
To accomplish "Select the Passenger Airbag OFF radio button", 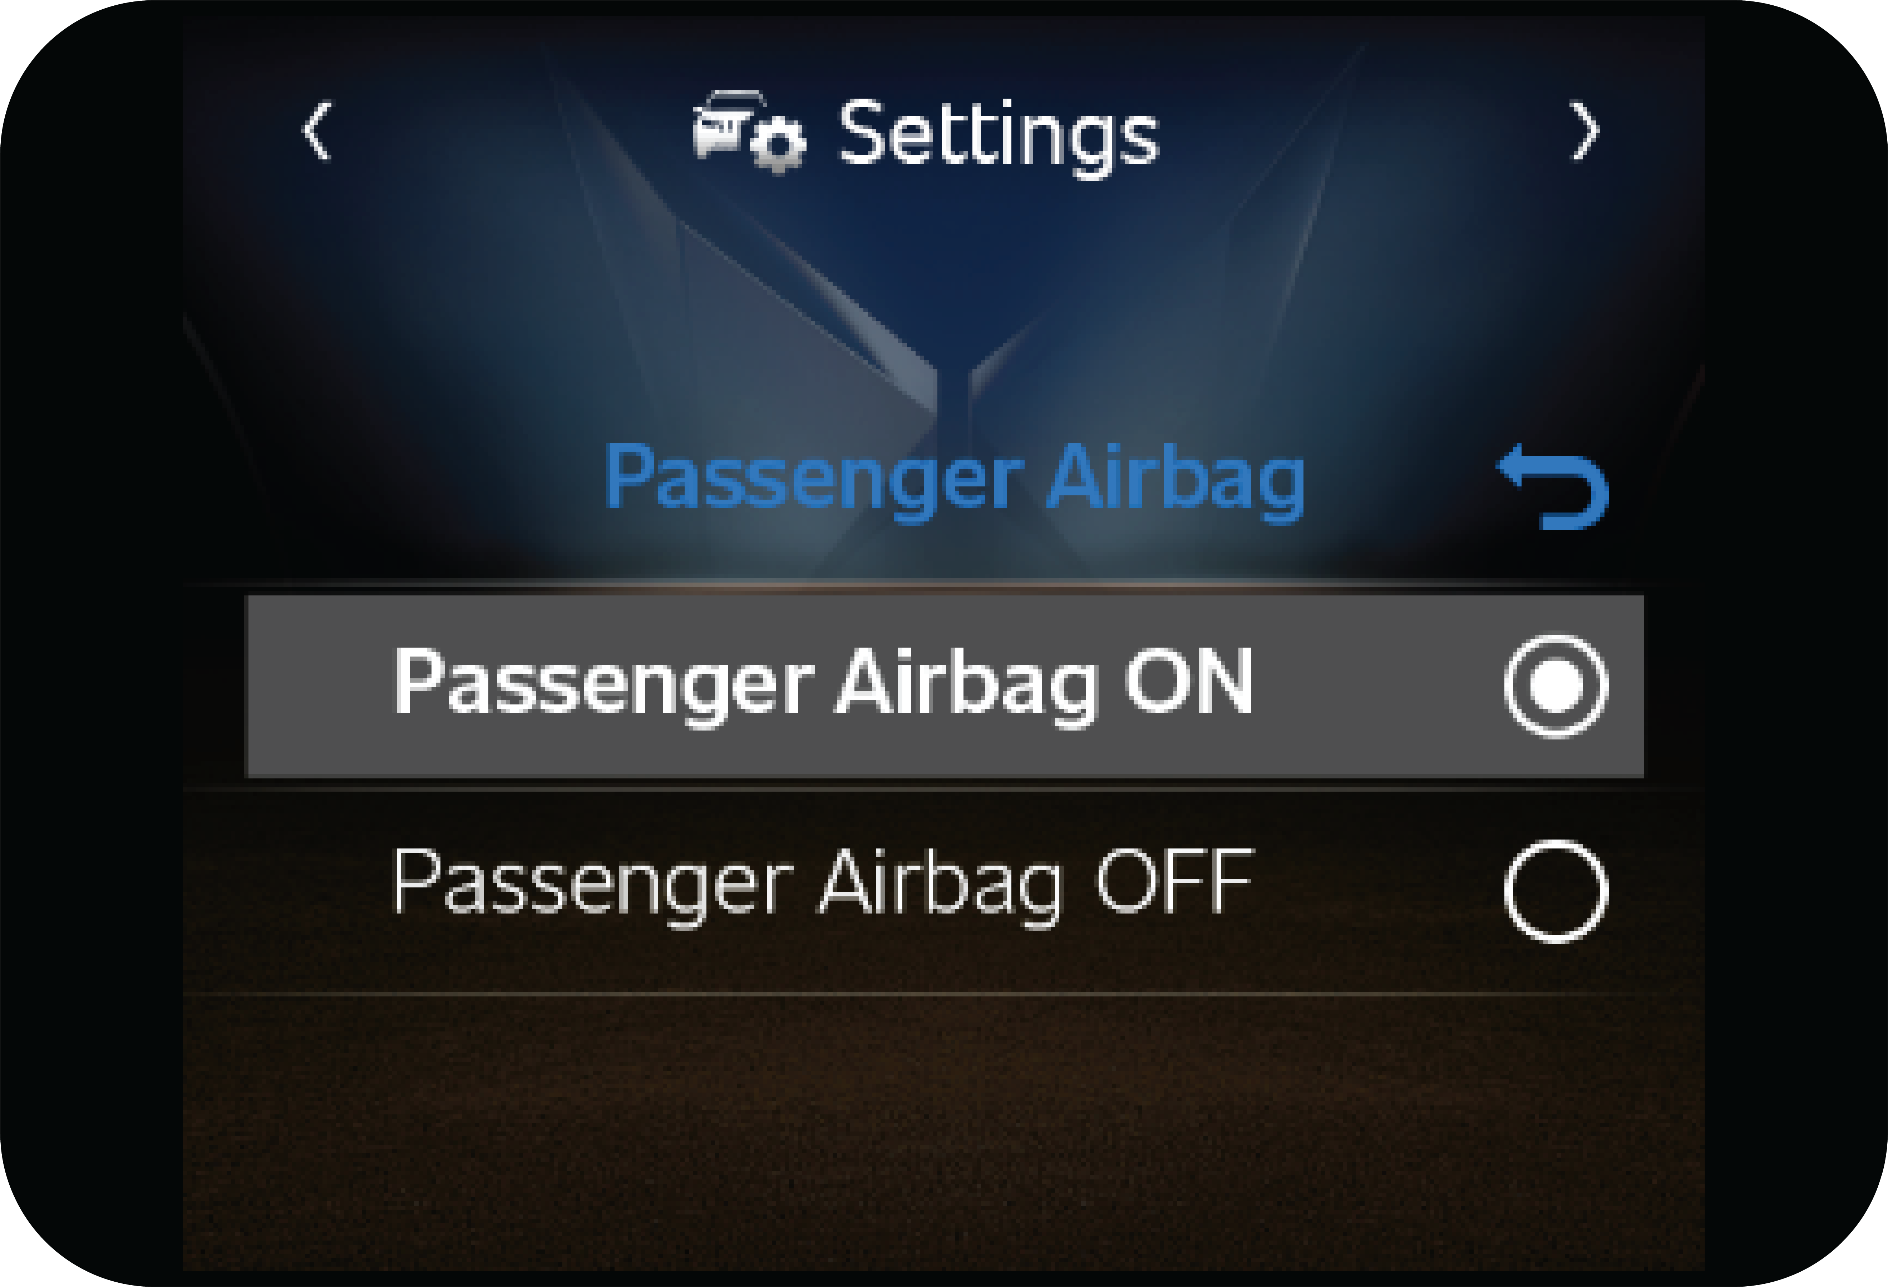I will point(1555,891).
